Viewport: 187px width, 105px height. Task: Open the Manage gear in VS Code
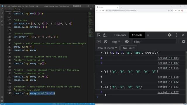click(x=2, y=101)
